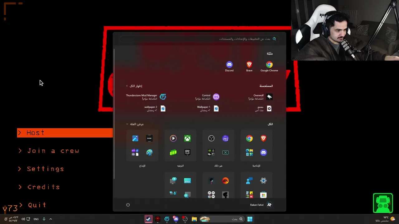Expand multi-app group in الإنتاجية category

pyautogui.click(x=249, y=152)
